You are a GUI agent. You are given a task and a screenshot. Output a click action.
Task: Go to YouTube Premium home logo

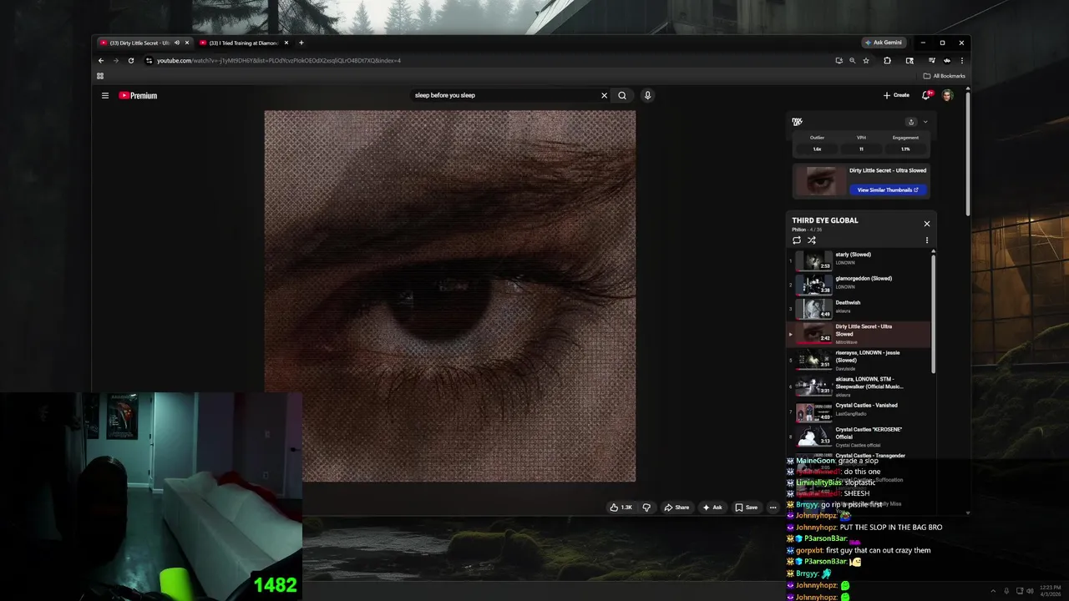[138, 95]
